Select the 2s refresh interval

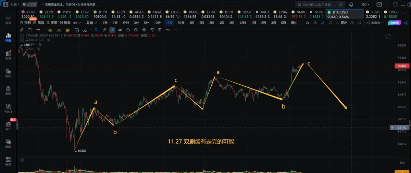click(x=307, y=23)
